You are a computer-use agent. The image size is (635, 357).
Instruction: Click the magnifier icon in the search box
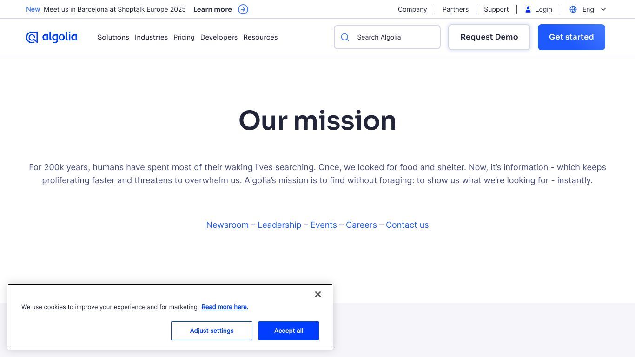click(345, 37)
